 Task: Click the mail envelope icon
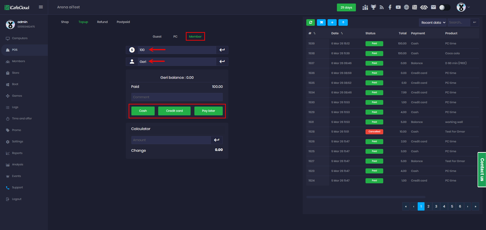[433, 7]
